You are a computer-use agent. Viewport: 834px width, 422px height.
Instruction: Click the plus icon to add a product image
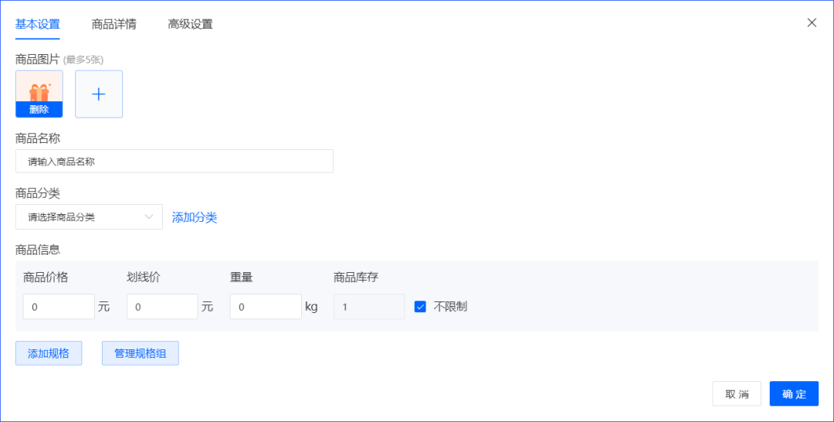coord(99,94)
